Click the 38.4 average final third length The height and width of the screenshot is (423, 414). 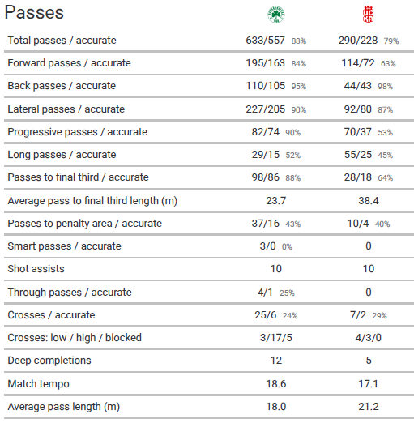[369, 201]
